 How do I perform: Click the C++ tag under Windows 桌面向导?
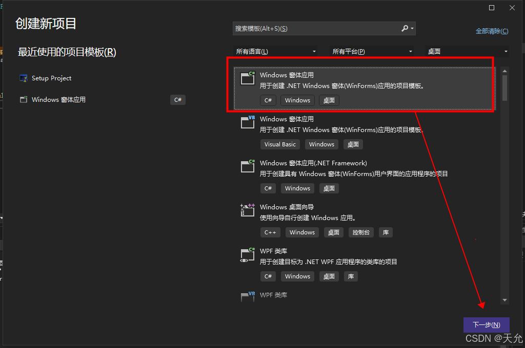pyautogui.click(x=270, y=232)
